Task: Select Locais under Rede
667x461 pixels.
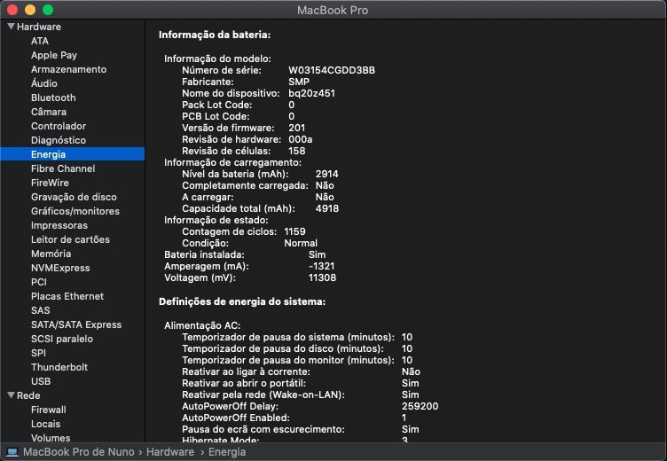Action: point(45,424)
